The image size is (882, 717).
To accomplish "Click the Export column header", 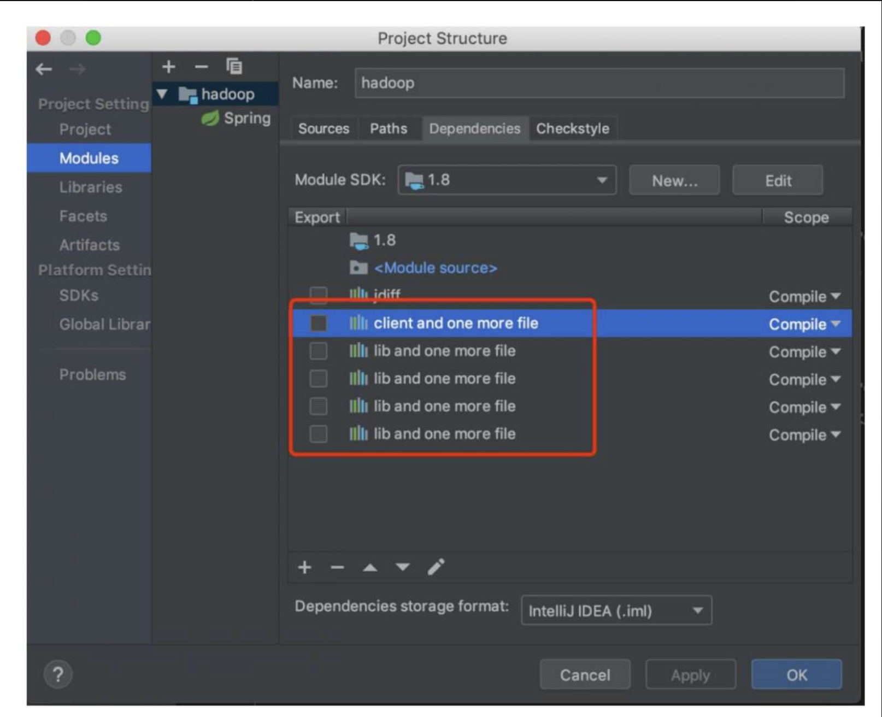I will coord(317,218).
